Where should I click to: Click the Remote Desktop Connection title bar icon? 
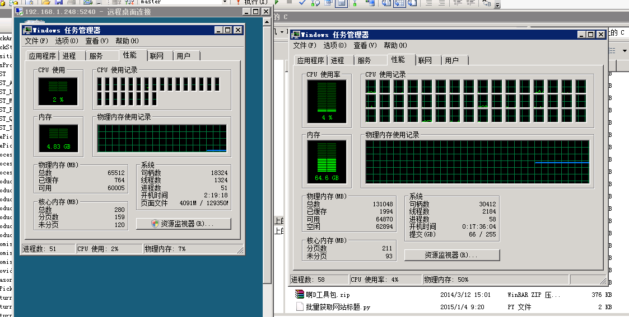point(19,12)
